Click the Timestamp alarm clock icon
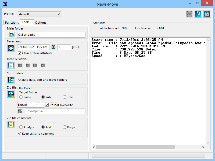This screenshot has height=161, width=215. [x=11, y=48]
